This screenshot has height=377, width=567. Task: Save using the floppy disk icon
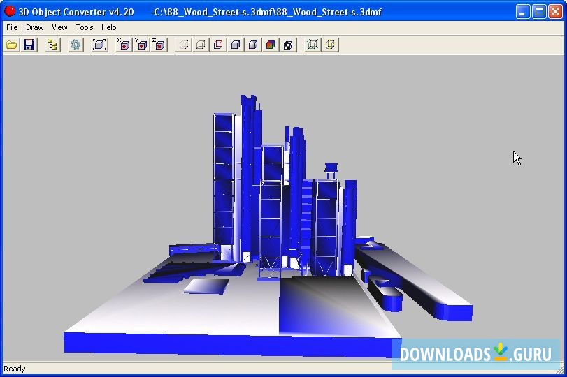(29, 45)
